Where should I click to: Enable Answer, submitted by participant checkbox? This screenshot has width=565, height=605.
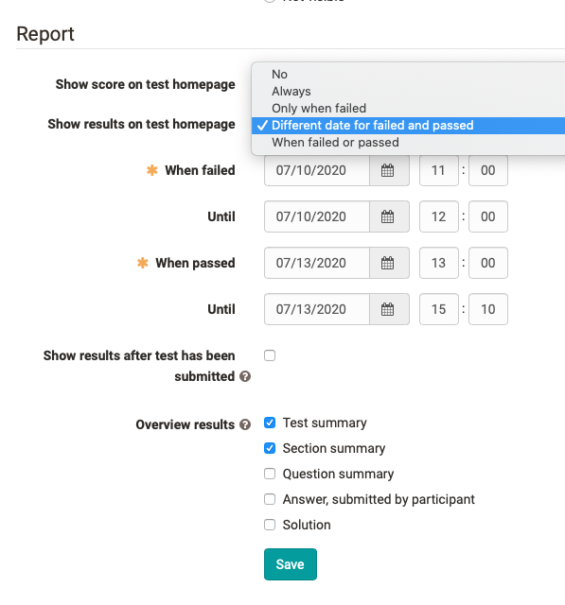(x=270, y=499)
